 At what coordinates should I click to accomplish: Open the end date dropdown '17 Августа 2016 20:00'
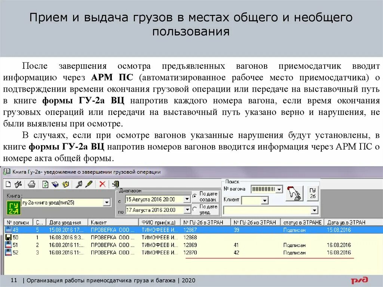pos(187,210)
